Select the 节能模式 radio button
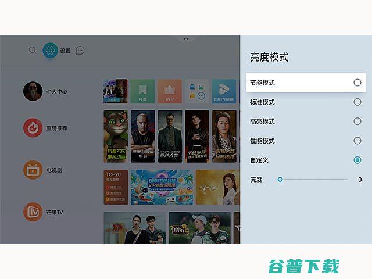 point(357,83)
